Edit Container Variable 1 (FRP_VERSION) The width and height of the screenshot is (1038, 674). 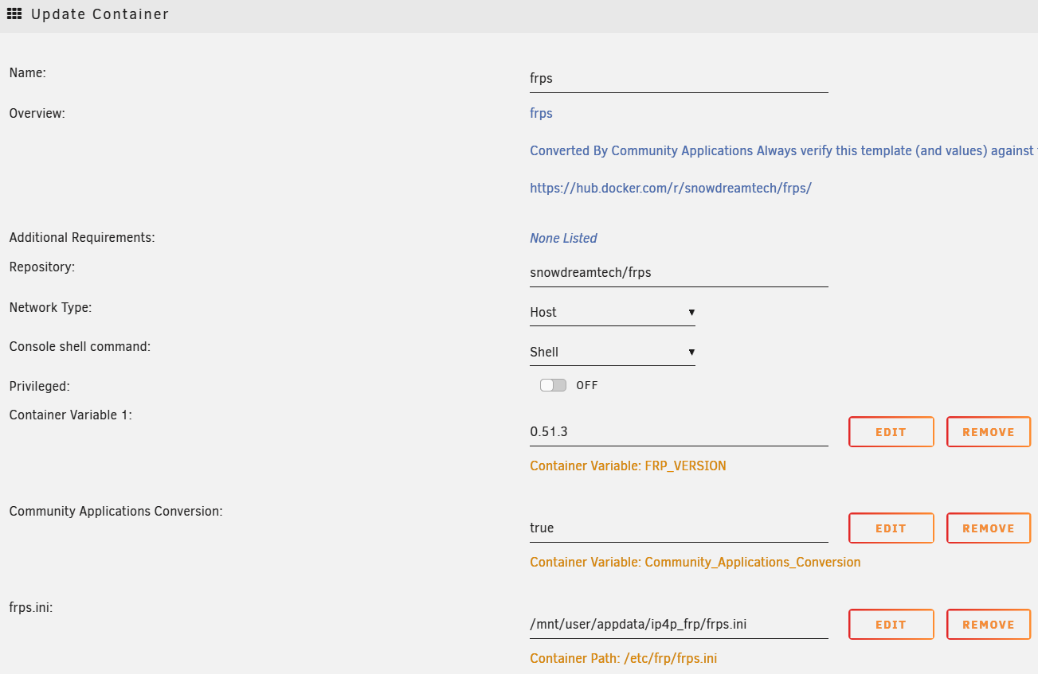tap(891, 432)
